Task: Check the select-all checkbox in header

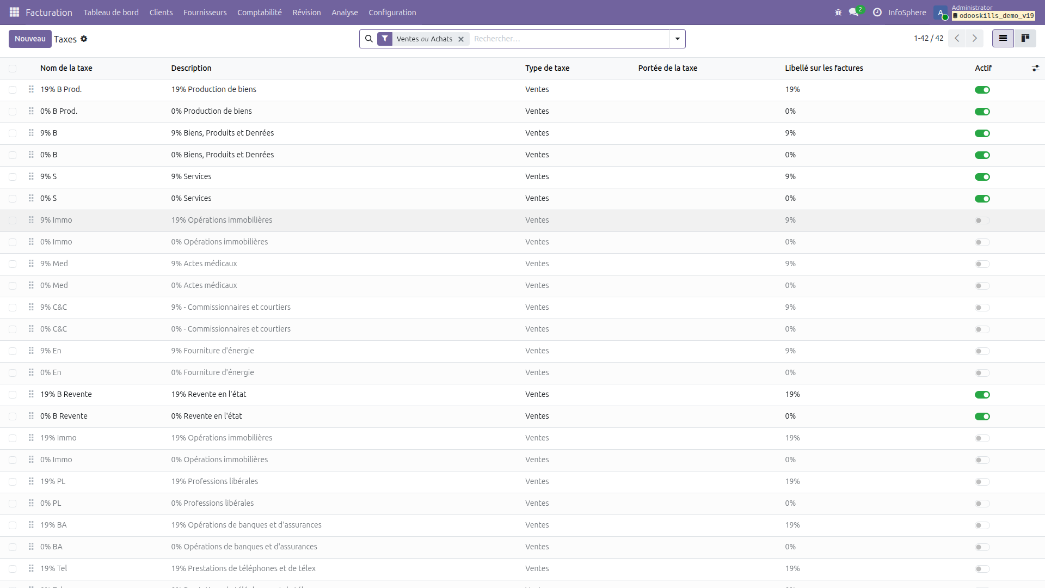Action: (13, 68)
